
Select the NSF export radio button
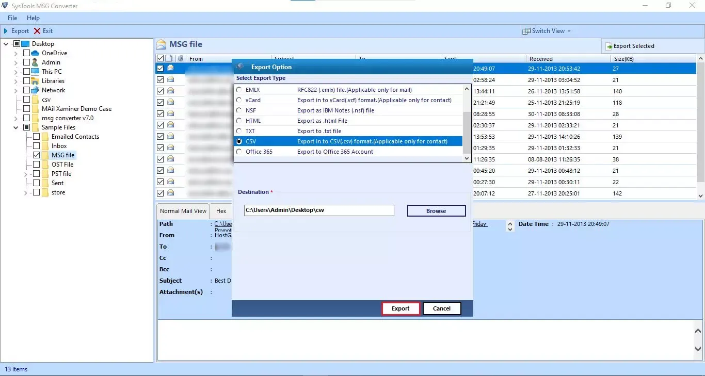(x=238, y=110)
